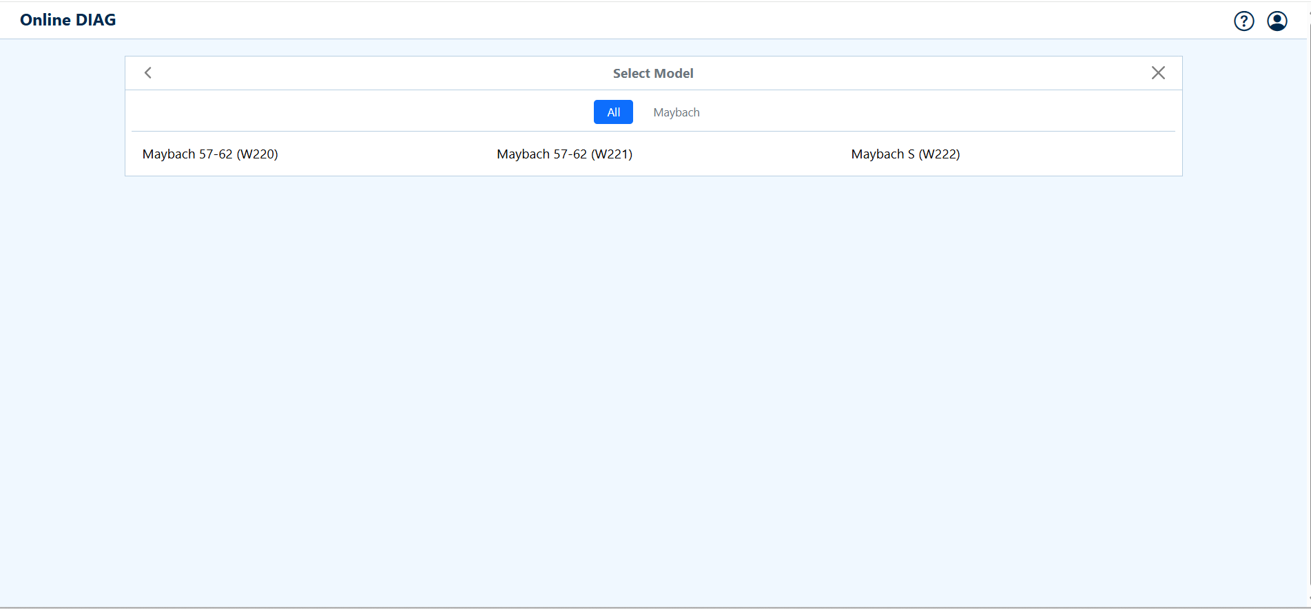
Task: Pick the W222 Maybach S entry
Action: point(905,154)
